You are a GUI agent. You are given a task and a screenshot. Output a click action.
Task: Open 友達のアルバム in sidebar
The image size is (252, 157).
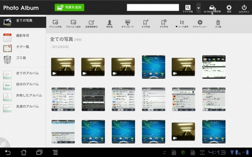pyautogui.click(x=23, y=108)
